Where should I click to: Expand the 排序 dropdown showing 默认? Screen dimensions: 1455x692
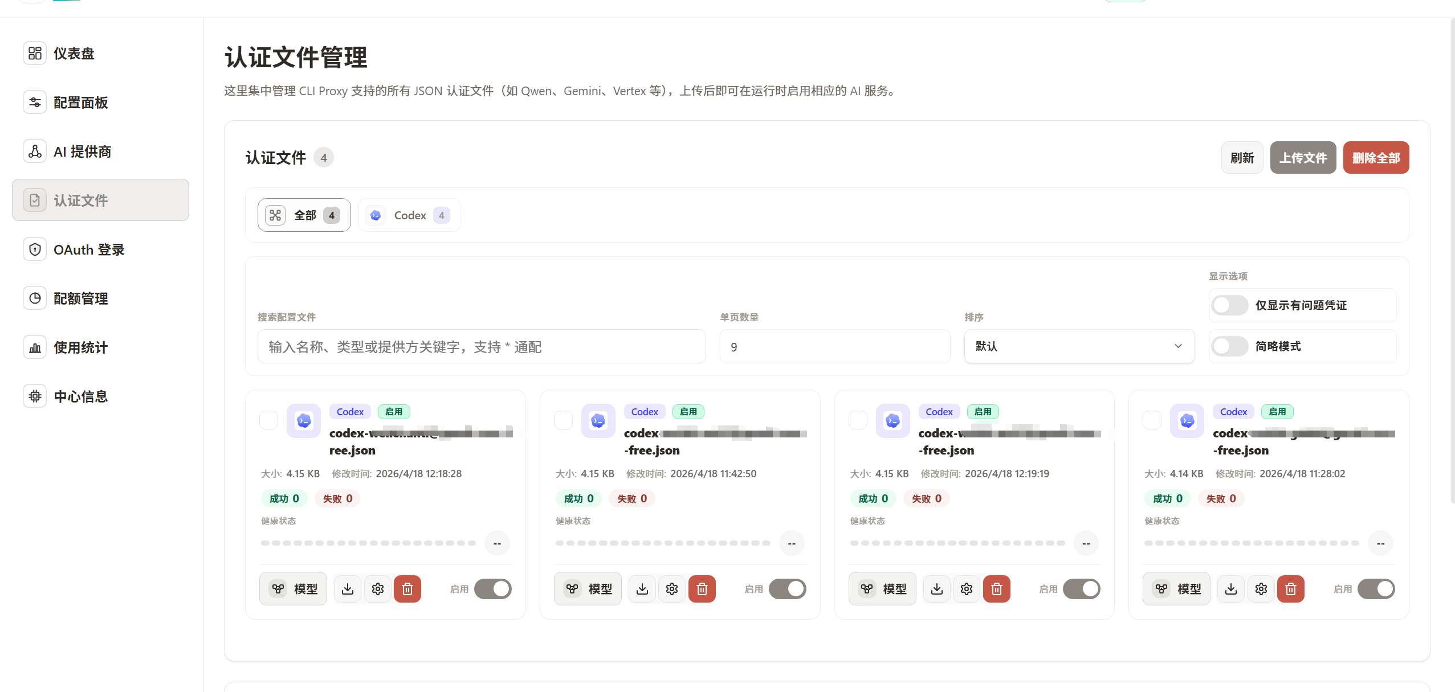(1079, 346)
